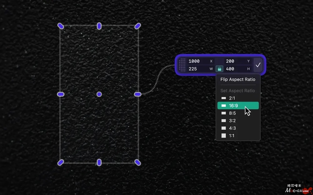Screen dimensions: 313x195
Task: Click the center point of the selection
Action: coord(99,94)
